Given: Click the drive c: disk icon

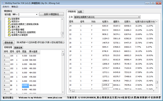Looking at the screenshot, I should tap(14, 14).
